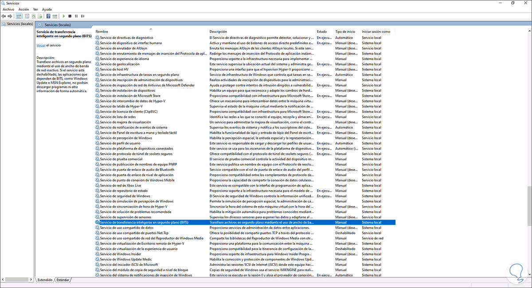Image resolution: width=532 pixels, height=288 pixels.
Task: Select Servicio de supervisión de sensores
Action: [x=245, y=217]
